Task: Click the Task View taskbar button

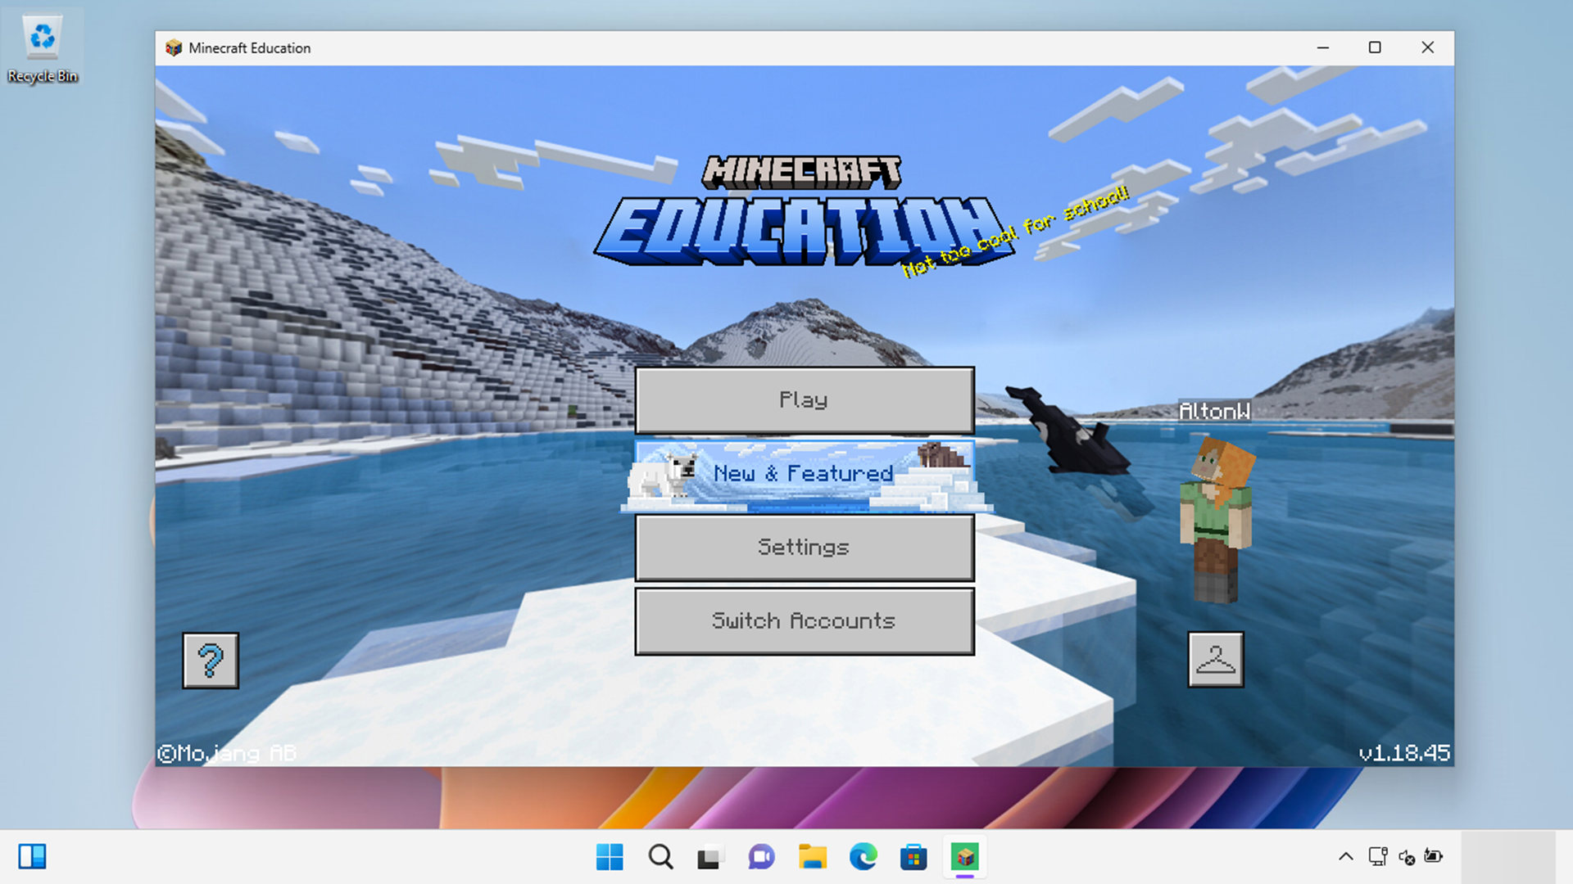Action: click(708, 857)
